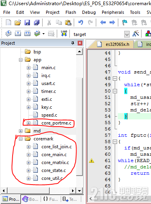Open the Project menu
151x204 pixels.
coord(52,12)
